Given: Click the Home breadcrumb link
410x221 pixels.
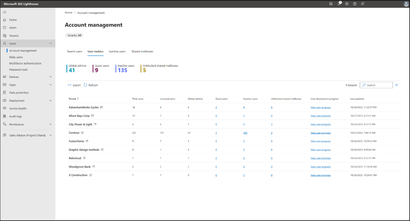Looking at the screenshot, I should pos(69,13).
